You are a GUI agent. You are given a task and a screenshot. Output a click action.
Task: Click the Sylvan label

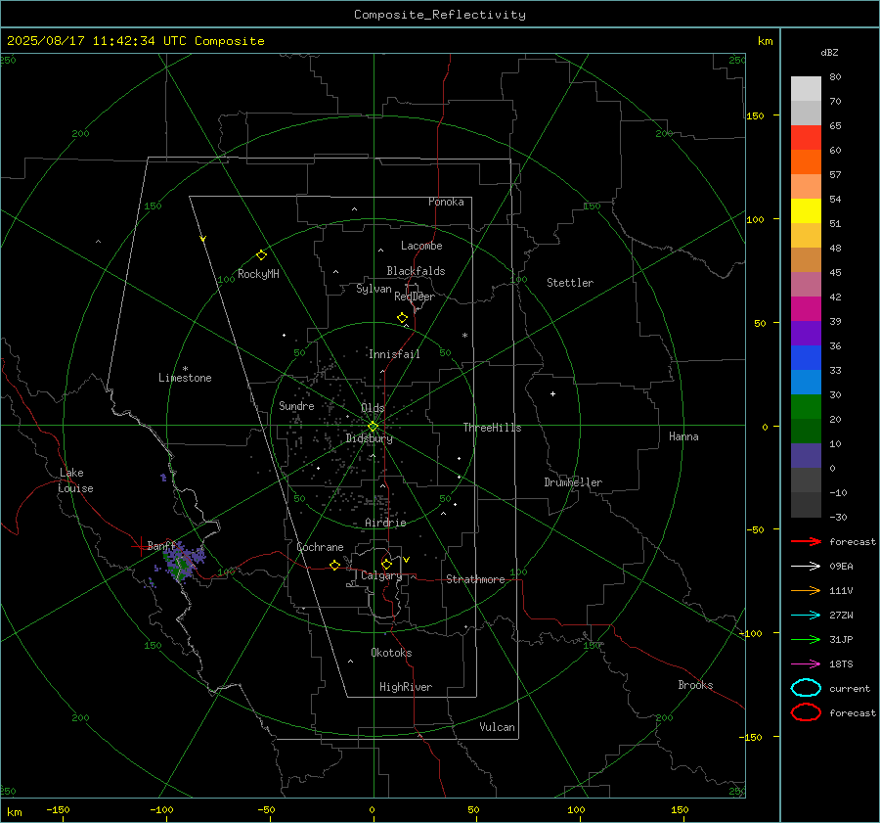(374, 289)
